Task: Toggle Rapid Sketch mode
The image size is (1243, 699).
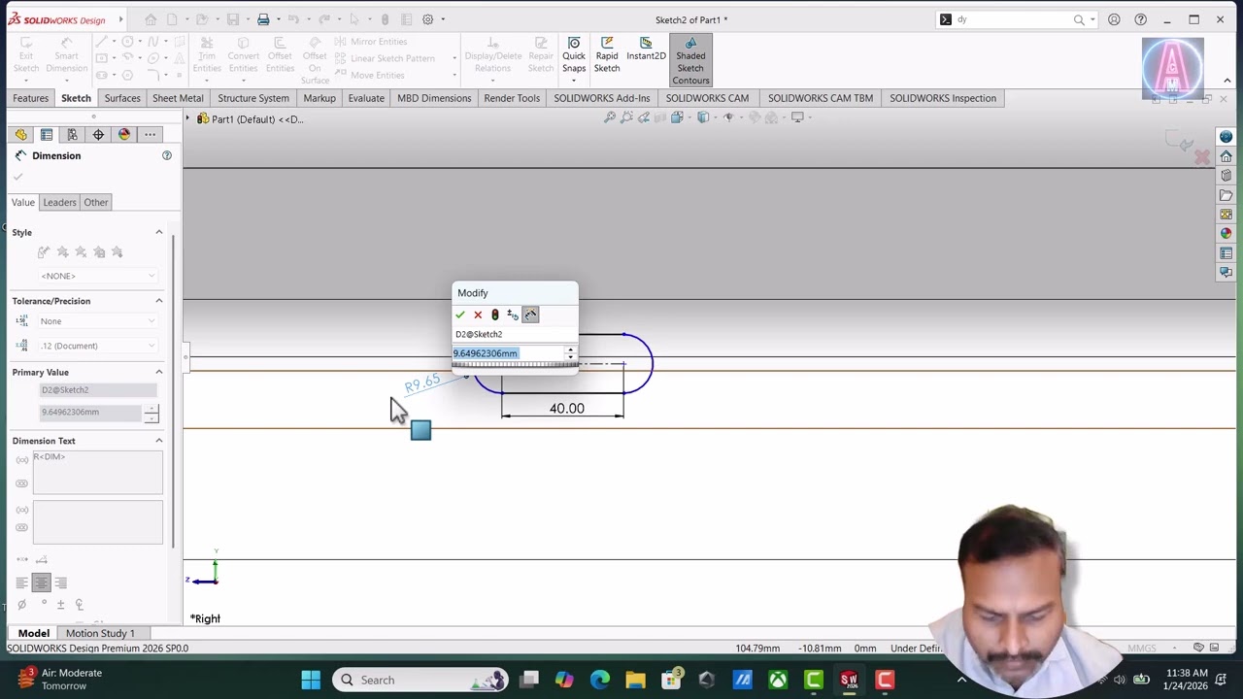Action: [607, 55]
